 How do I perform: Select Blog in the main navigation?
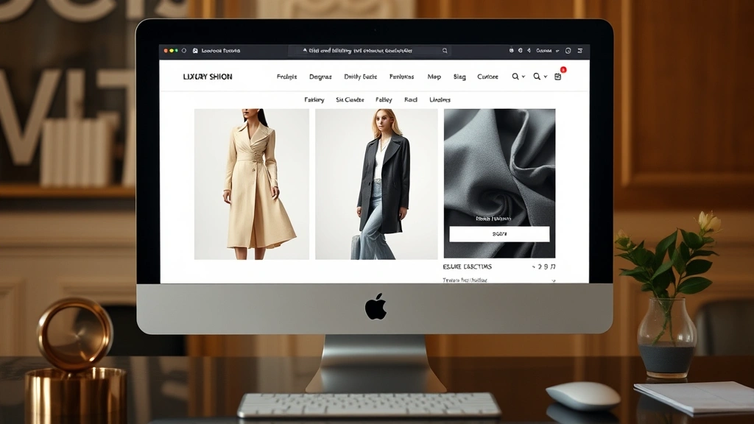[458, 76]
